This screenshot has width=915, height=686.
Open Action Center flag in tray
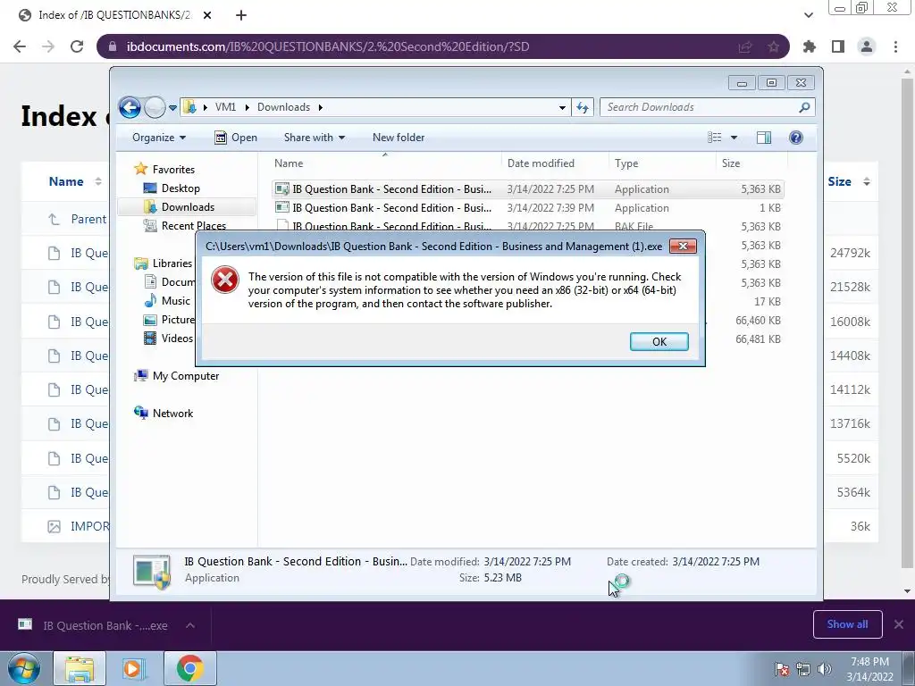(x=781, y=669)
